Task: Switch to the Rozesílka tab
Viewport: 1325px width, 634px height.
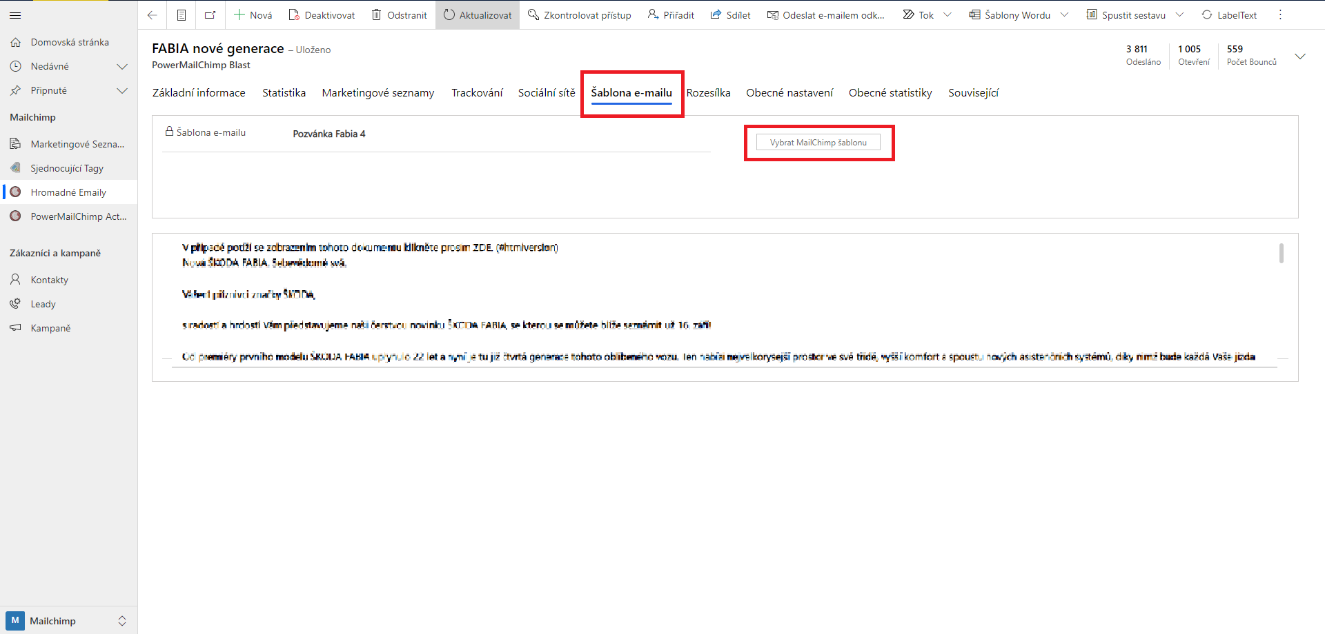Action: tap(708, 93)
